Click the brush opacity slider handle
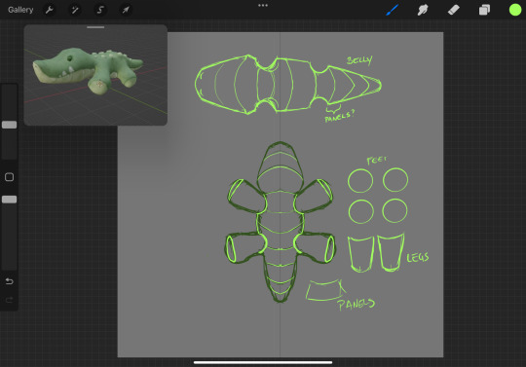526x367 pixels. pos(10,200)
